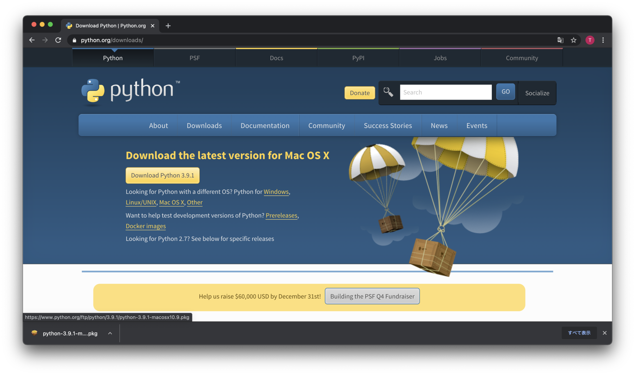Reload the current page
The width and height of the screenshot is (635, 375).
(58, 40)
